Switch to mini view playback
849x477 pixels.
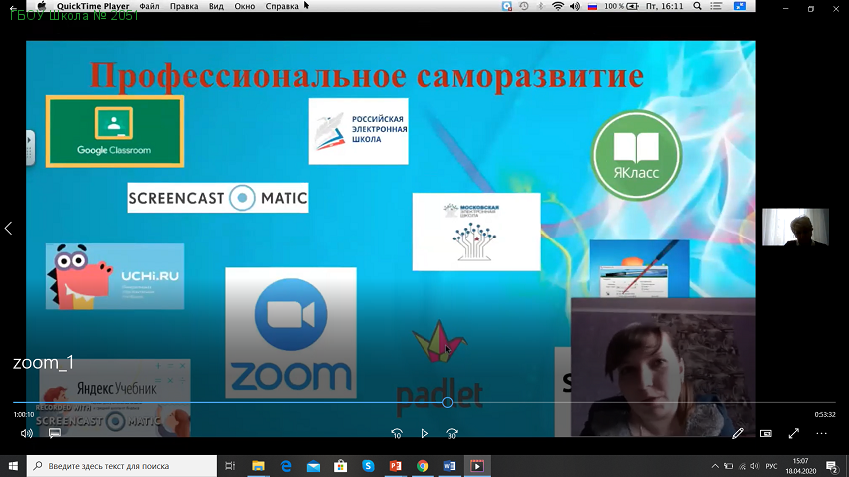(766, 434)
